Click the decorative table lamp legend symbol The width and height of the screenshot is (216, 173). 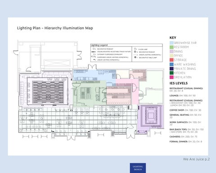[x=135, y=57]
